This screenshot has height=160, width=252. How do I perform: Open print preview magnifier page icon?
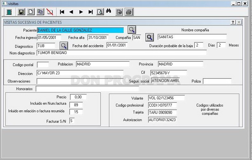[100, 12]
